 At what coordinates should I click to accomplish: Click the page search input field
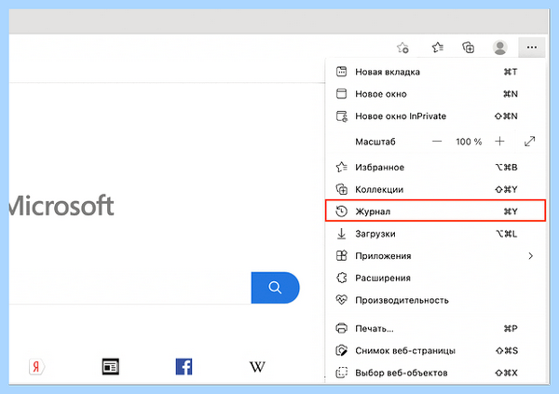click(x=130, y=288)
